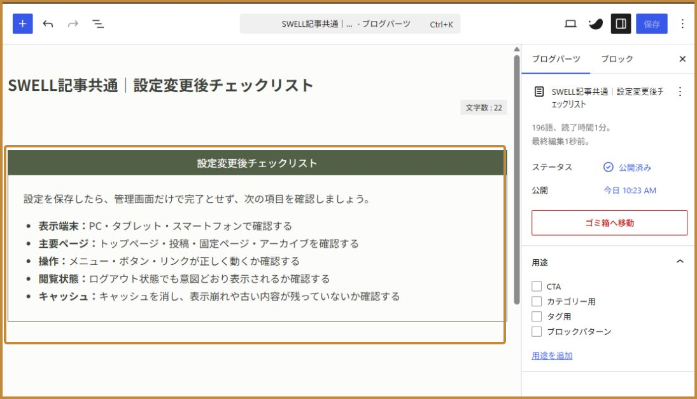Screen dimensions: 697x399
Task: Move the blog part to trash
Action: (609, 223)
